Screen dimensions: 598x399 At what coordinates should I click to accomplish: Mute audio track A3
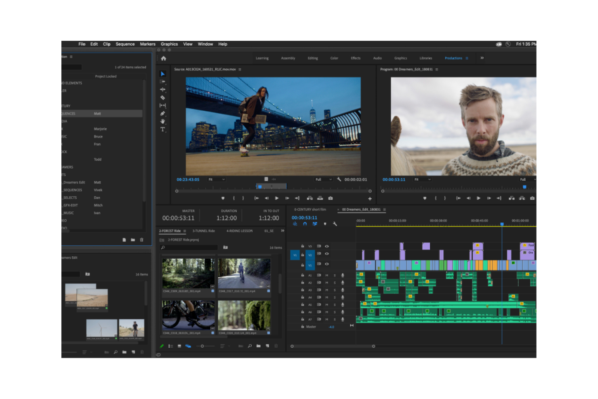327,289
